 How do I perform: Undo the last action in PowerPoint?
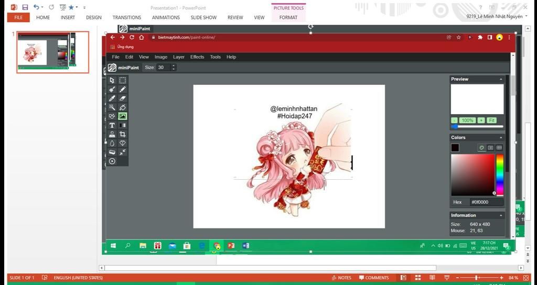click(x=36, y=7)
